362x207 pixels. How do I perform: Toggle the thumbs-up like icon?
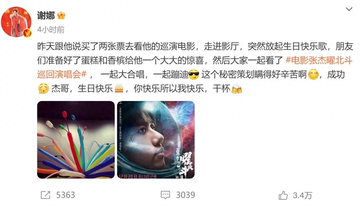(283, 195)
